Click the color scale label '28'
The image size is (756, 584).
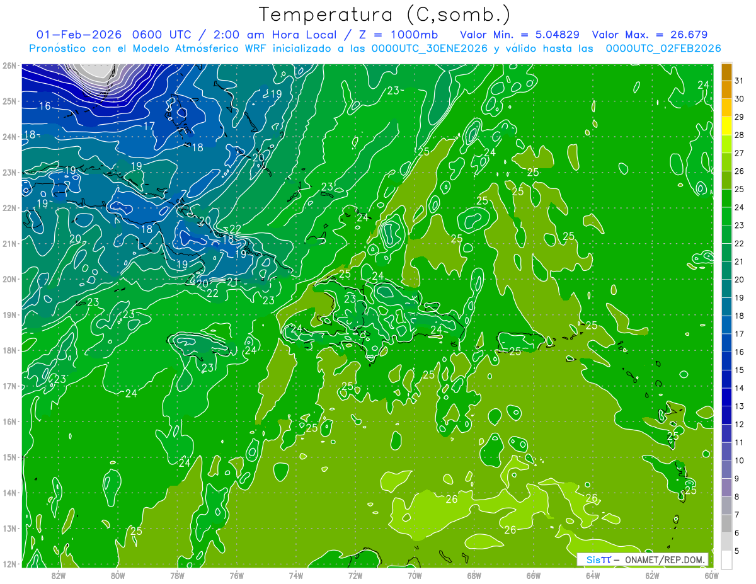[739, 135]
